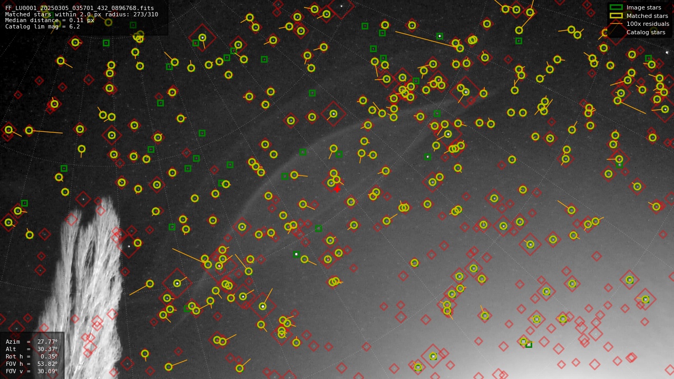Screen dimensions: 674x379
Task: Click the orange 100x residuals legend line
Action: coord(616,24)
